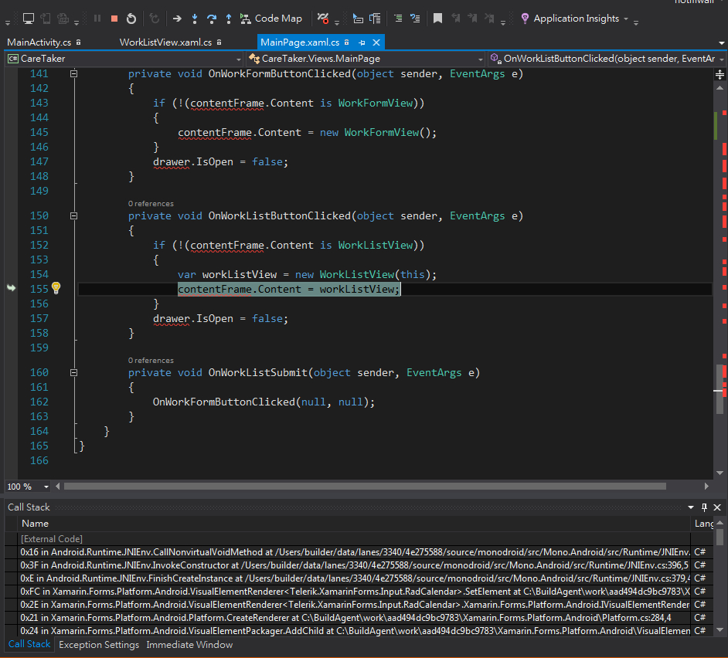The image size is (728, 658).
Task: Collapse the OnWorkListSubmit method region
Action: click(x=74, y=372)
